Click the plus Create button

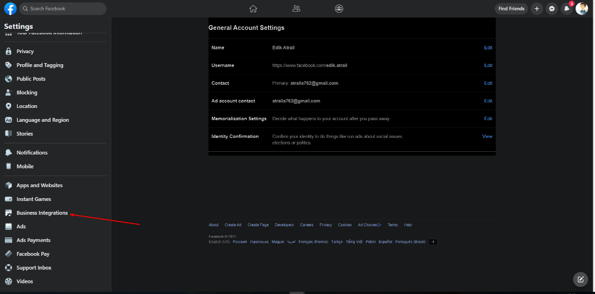[x=536, y=9]
